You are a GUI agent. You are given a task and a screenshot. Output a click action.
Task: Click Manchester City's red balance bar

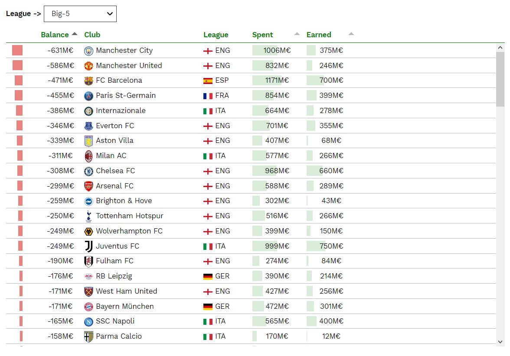17,50
